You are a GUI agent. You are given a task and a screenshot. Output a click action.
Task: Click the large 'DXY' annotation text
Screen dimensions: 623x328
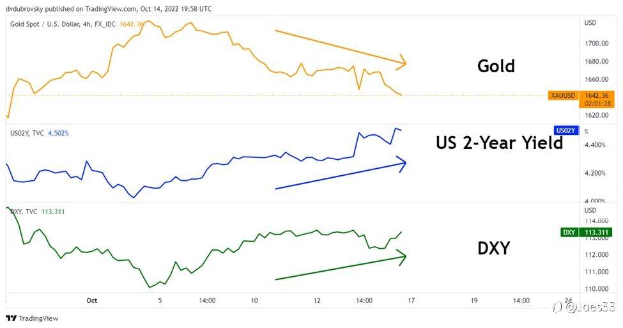(493, 248)
